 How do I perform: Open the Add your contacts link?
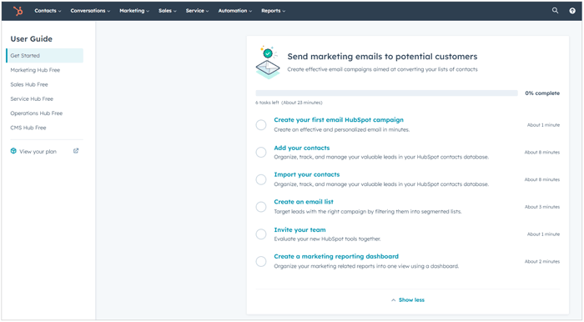302,148
